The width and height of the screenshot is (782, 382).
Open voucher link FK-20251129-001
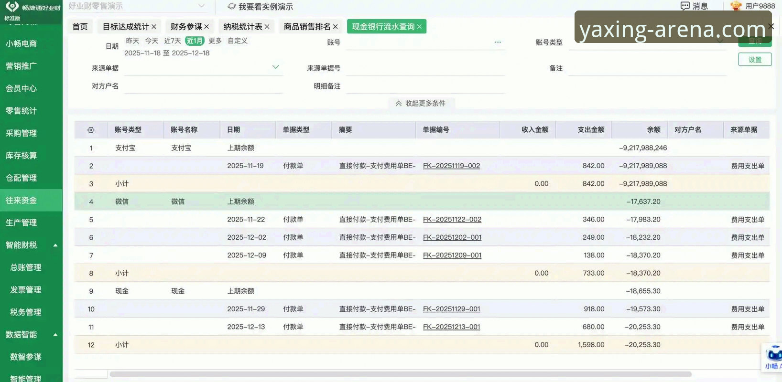451,309
